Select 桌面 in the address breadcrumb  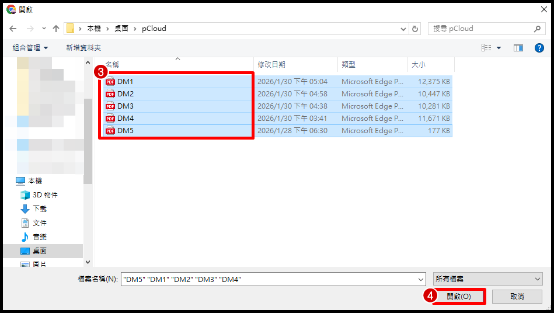[x=121, y=29]
